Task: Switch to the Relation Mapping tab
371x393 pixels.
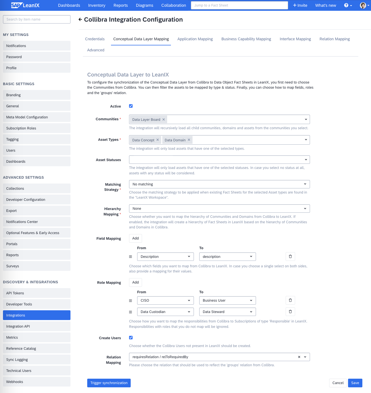Action: coord(335,39)
